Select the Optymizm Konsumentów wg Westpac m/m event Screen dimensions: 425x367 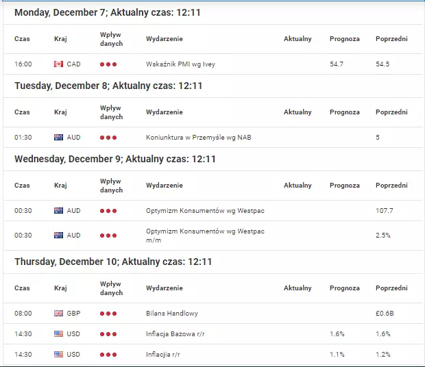click(x=205, y=236)
